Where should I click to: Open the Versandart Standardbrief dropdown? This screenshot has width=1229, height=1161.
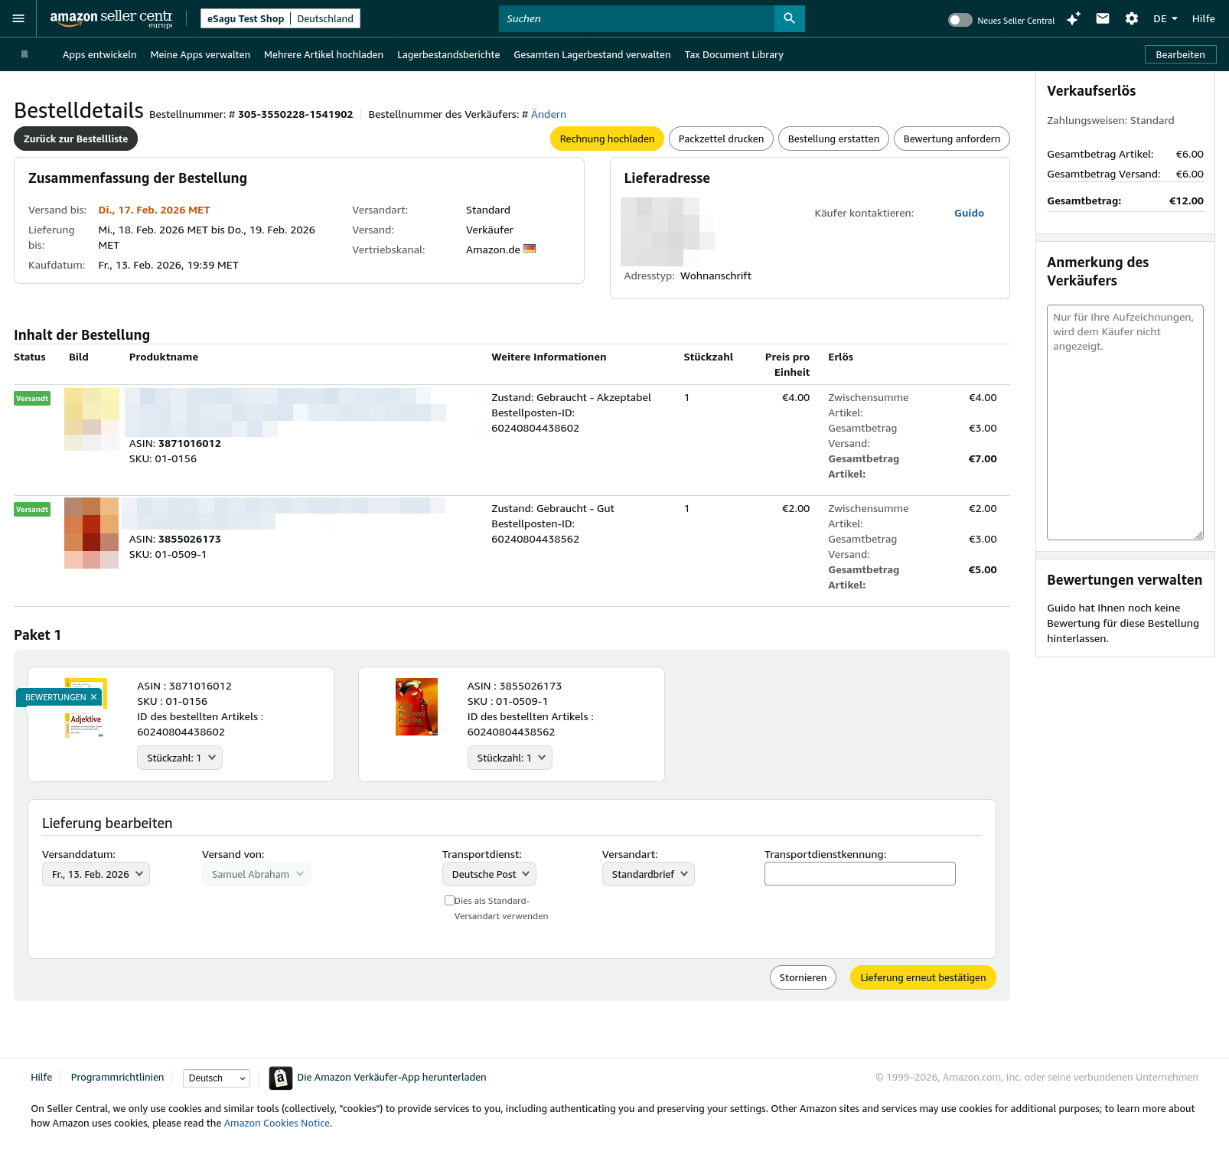tap(648, 874)
